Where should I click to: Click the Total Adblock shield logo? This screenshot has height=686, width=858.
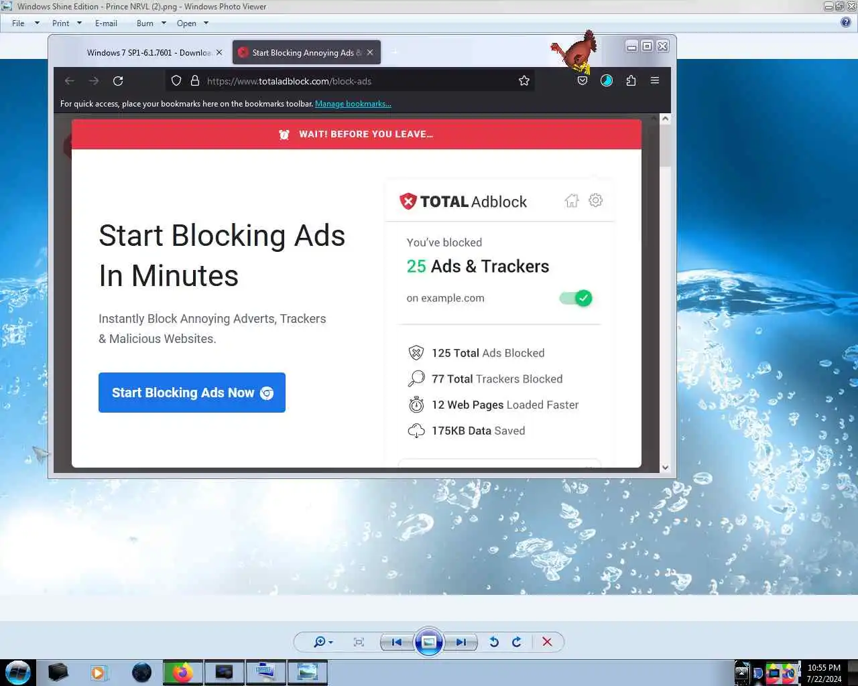point(408,201)
